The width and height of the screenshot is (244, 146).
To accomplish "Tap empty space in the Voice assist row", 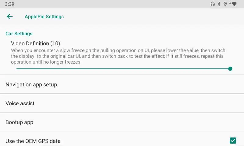I will 137,103.
